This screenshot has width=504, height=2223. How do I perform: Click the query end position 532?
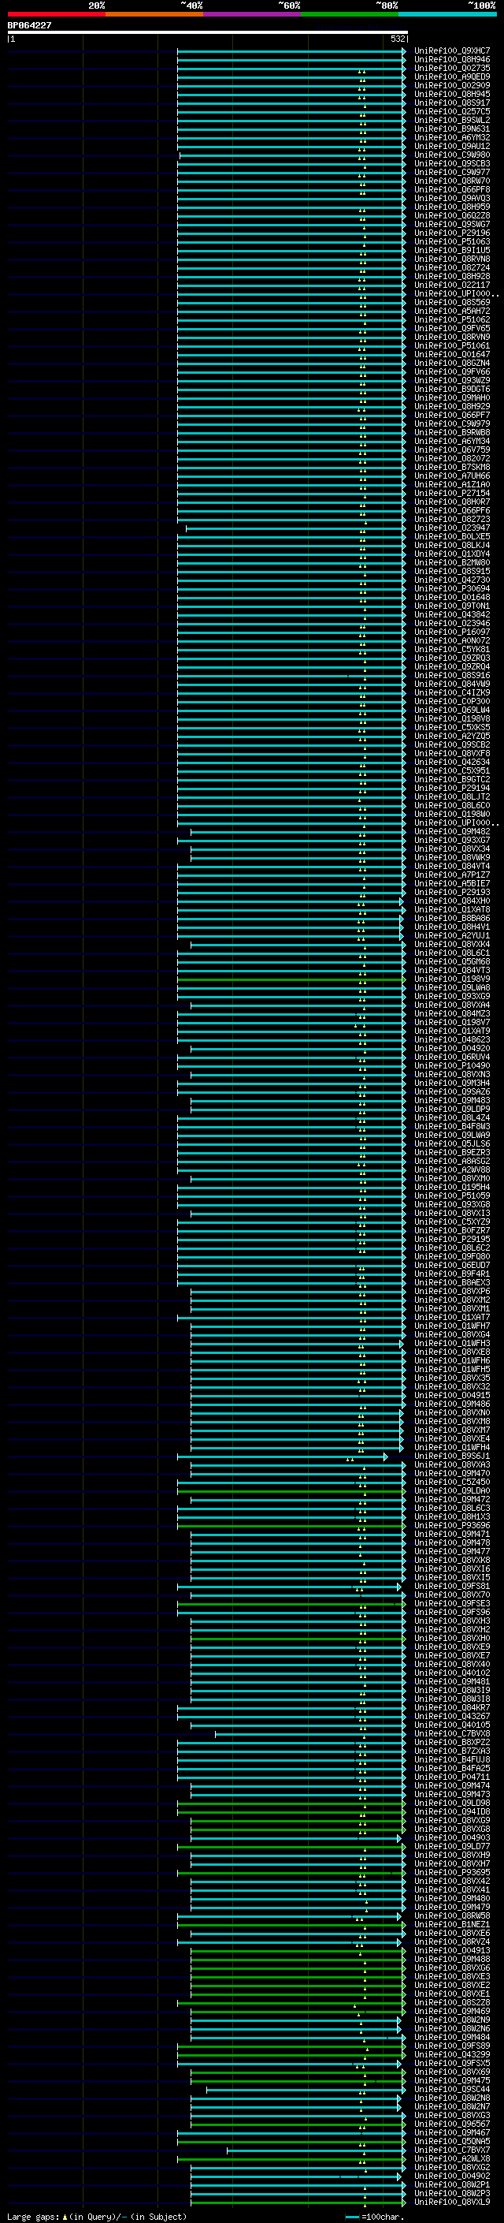[x=398, y=39]
